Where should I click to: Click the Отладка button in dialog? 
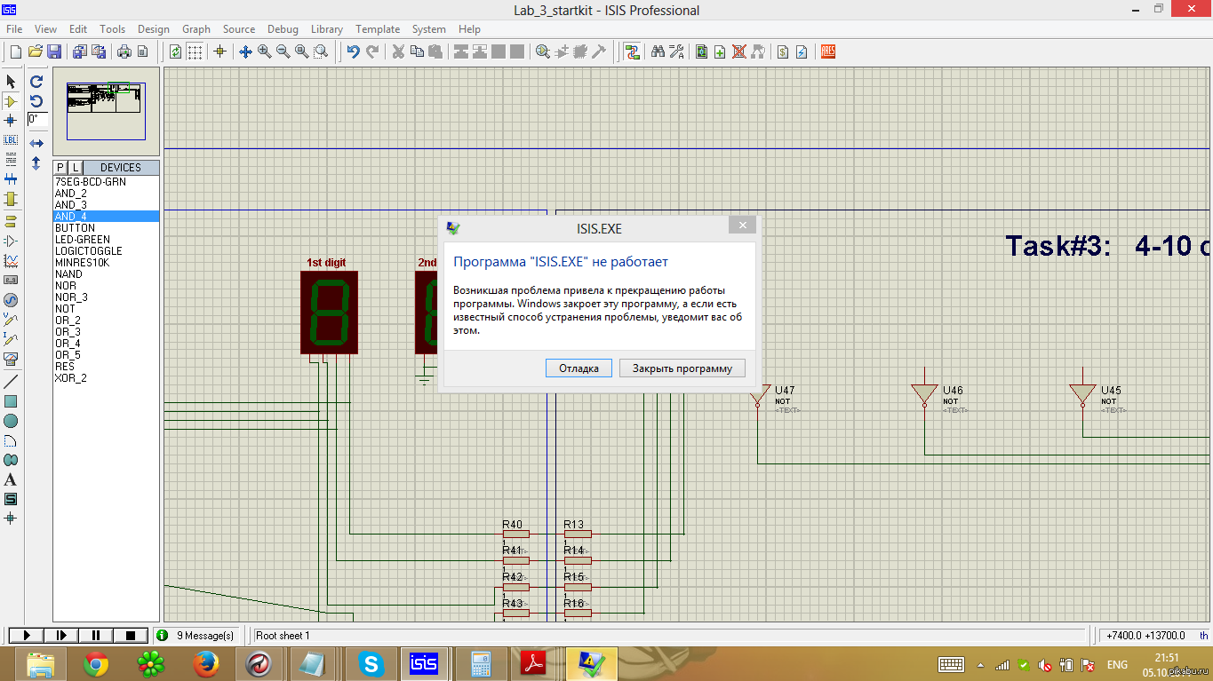coord(579,368)
